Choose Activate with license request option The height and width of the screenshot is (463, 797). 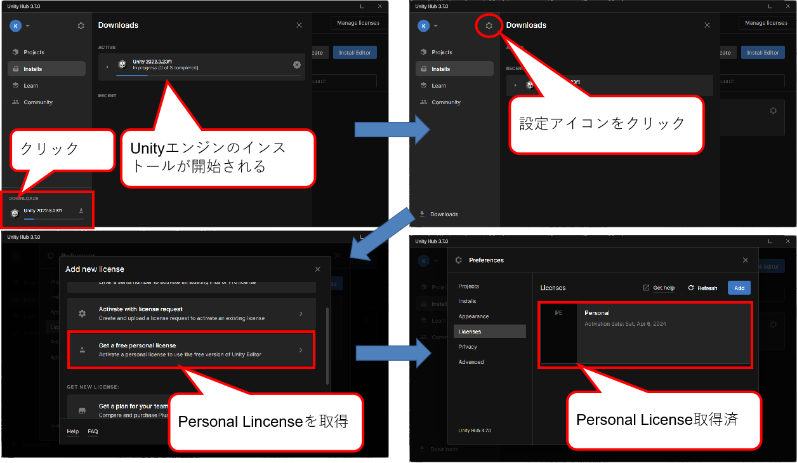(191, 314)
